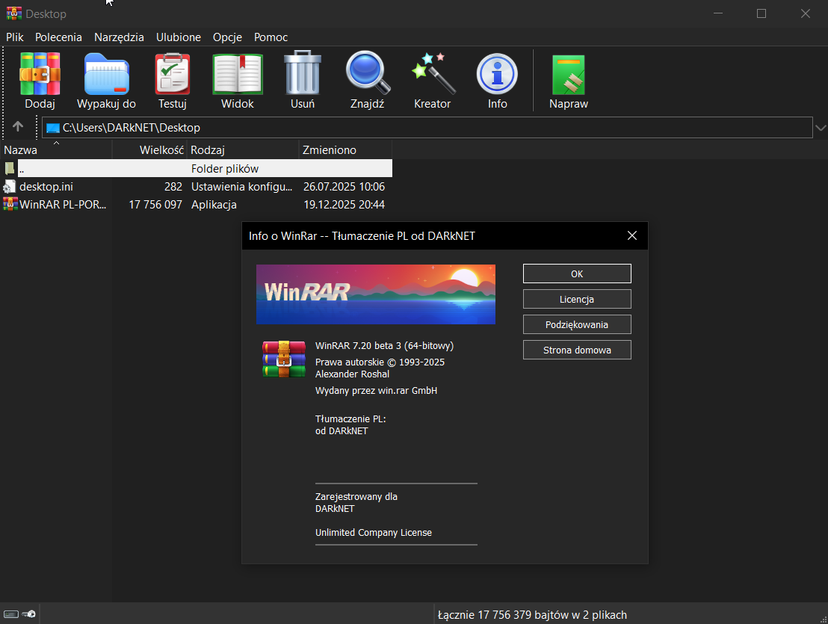Viewport: 828px width, 624px height.
Task: Click the 'Ustawienia konfigu...' type cell
Action: [241, 186]
